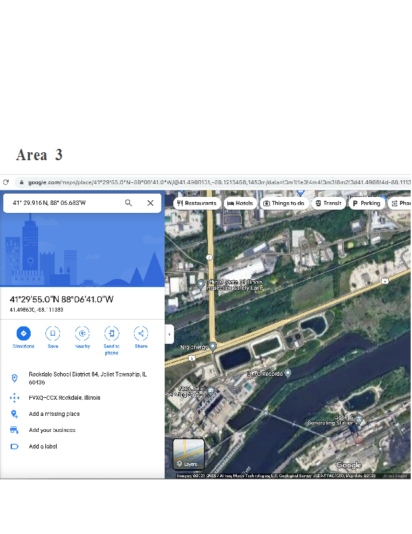Select the Things to do chip
This screenshot has width=412, height=534.
284,203
